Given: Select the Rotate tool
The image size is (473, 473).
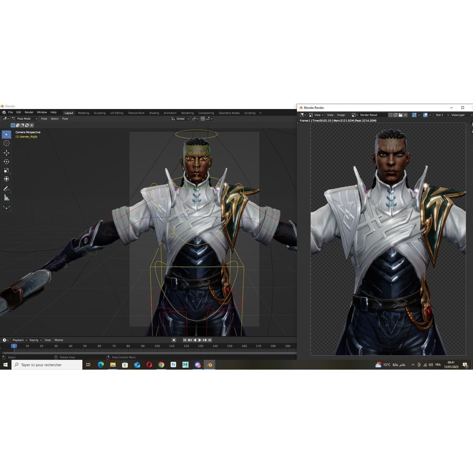Looking at the screenshot, I should 6,162.
